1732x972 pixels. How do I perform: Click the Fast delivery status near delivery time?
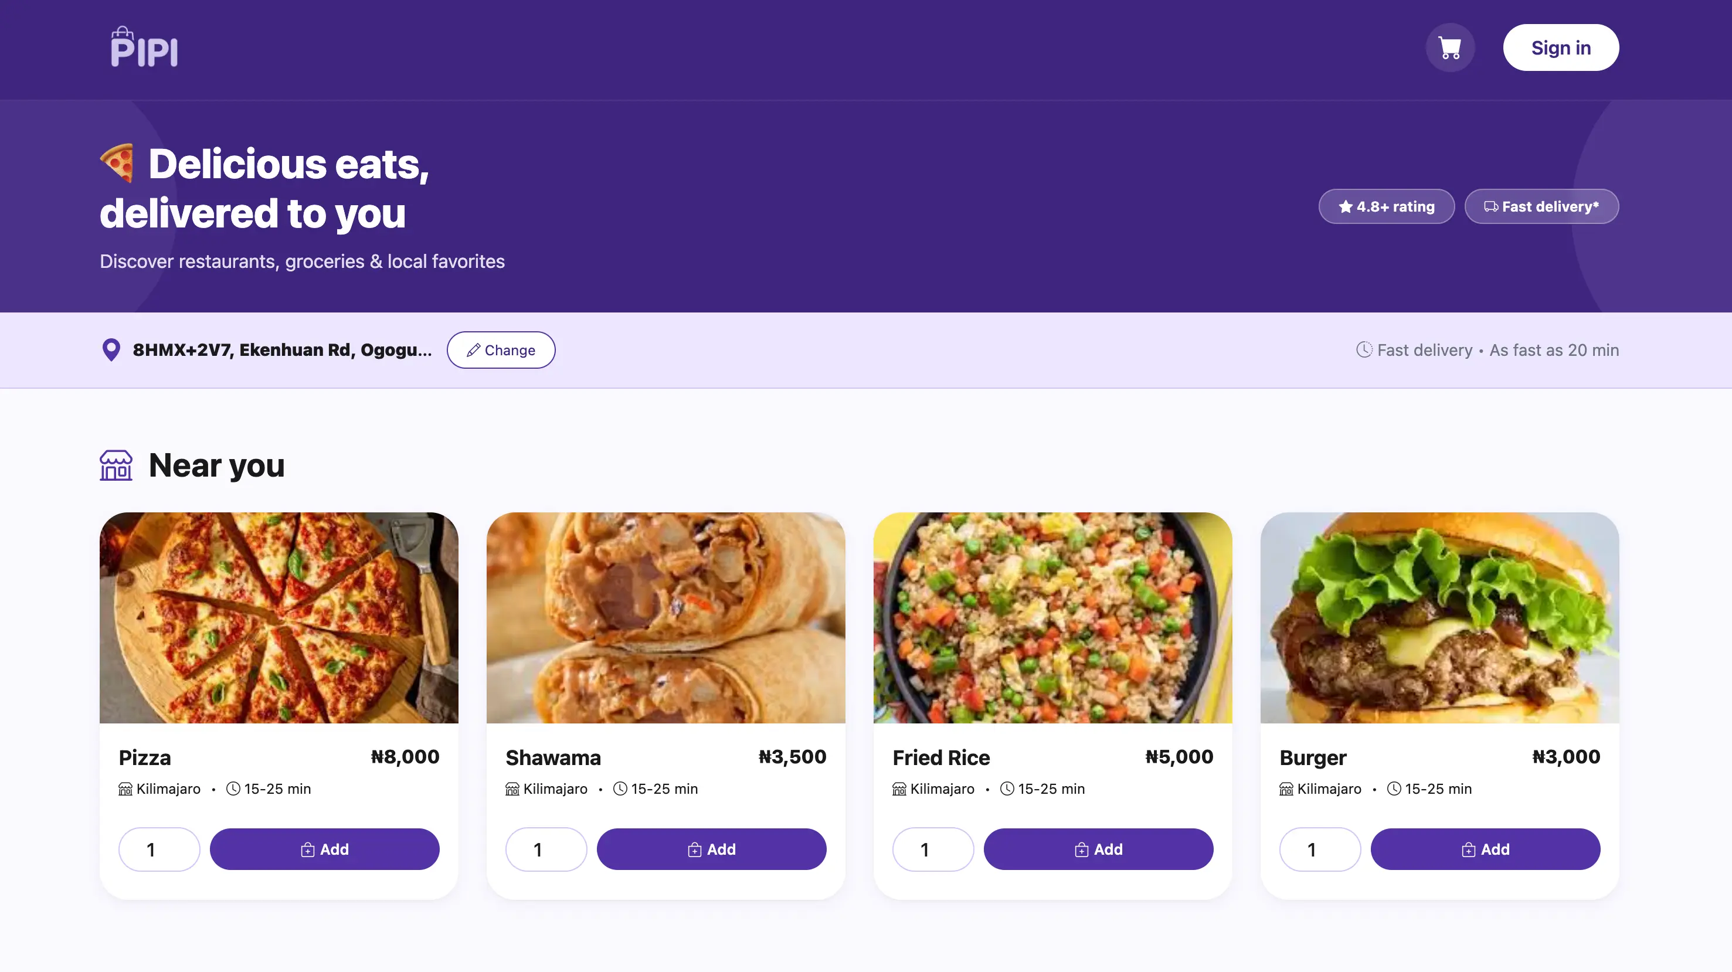1424,349
